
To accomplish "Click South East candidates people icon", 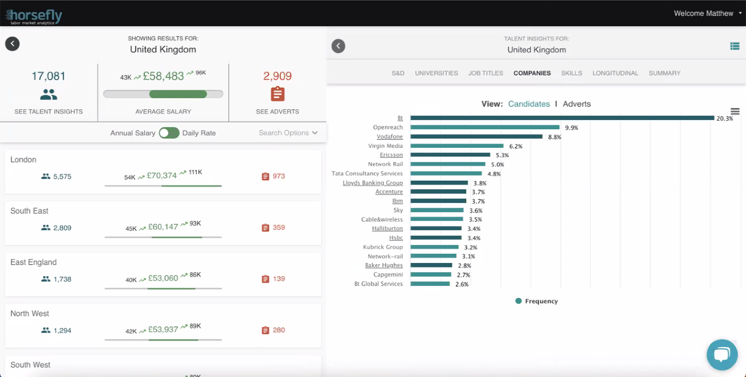I will point(46,228).
